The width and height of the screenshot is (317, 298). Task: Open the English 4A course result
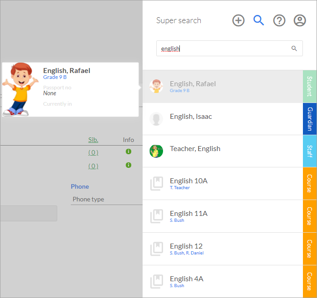coord(223,282)
